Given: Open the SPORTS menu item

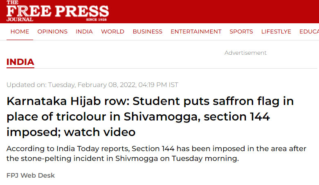Looking at the screenshot, I should click(x=241, y=32).
